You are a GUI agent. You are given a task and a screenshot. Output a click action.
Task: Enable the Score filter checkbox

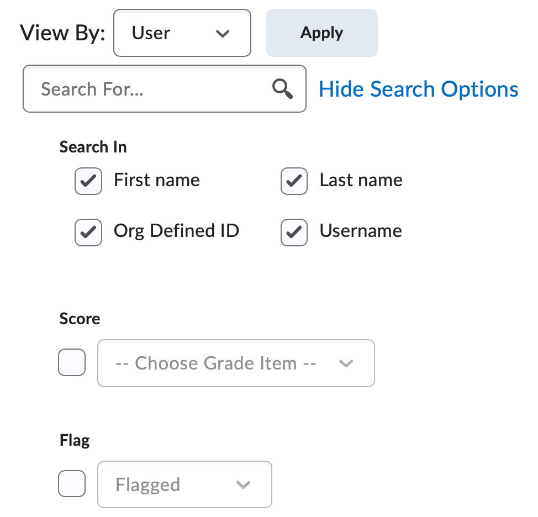(71, 362)
